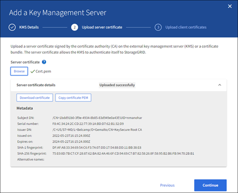
Task: Click the step 3 number circle
Action: 158,27
